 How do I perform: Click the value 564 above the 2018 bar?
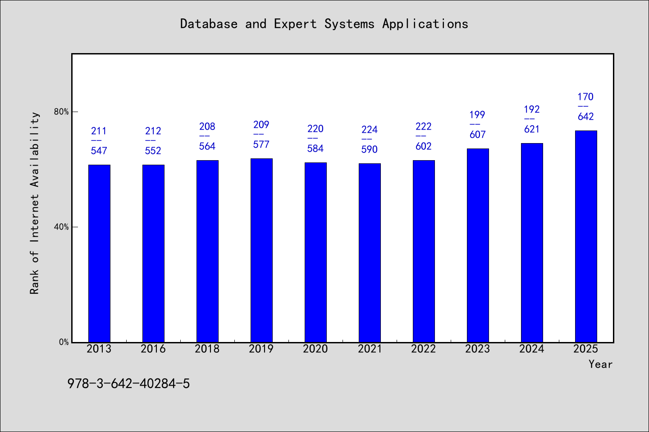pyautogui.click(x=207, y=146)
